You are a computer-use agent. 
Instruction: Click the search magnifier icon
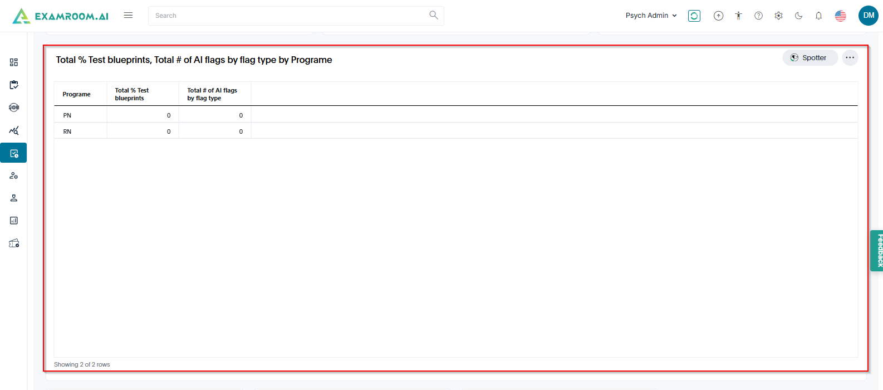pos(434,15)
